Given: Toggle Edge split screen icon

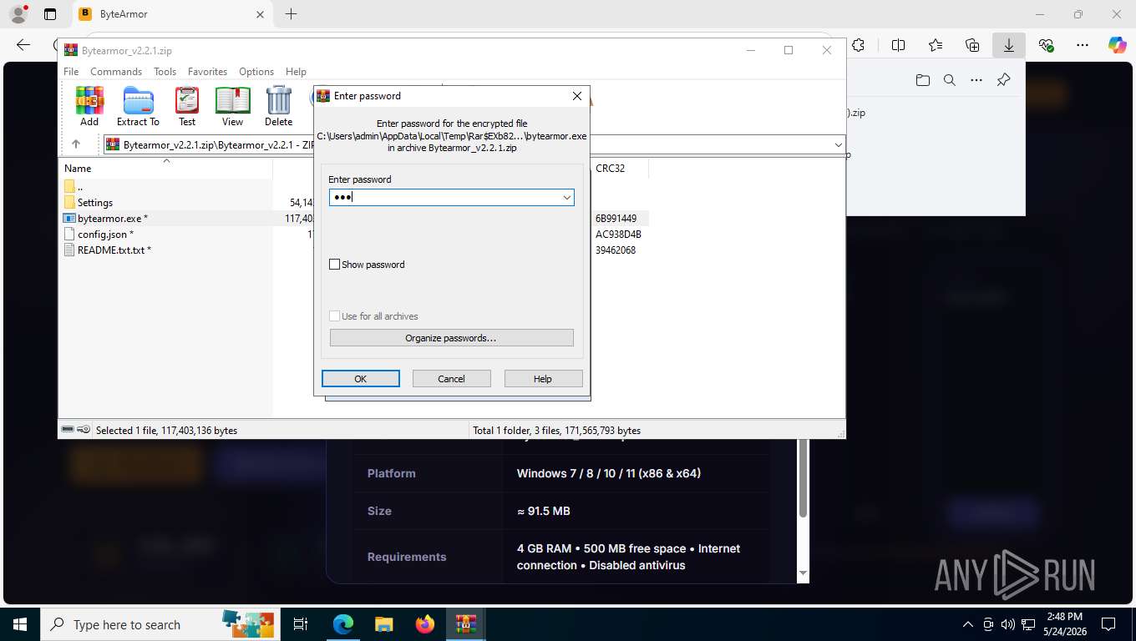Looking at the screenshot, I should pyautogui.click(x=898, y=45).
